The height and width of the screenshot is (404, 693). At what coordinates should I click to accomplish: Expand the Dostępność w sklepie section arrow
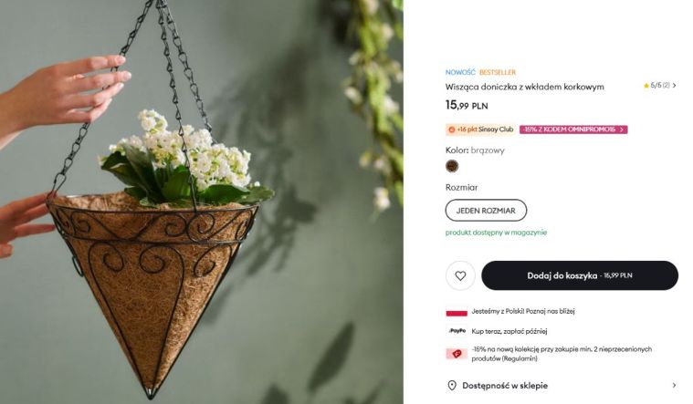pyautogui.click(x=674, y=386)
